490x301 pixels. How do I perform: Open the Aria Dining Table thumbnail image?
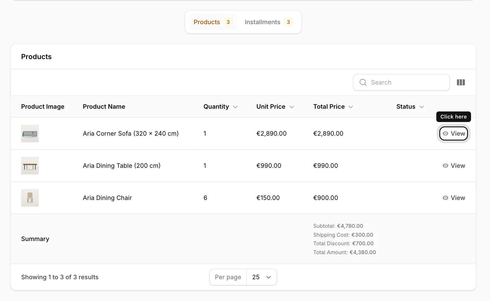tap(30, 166)
